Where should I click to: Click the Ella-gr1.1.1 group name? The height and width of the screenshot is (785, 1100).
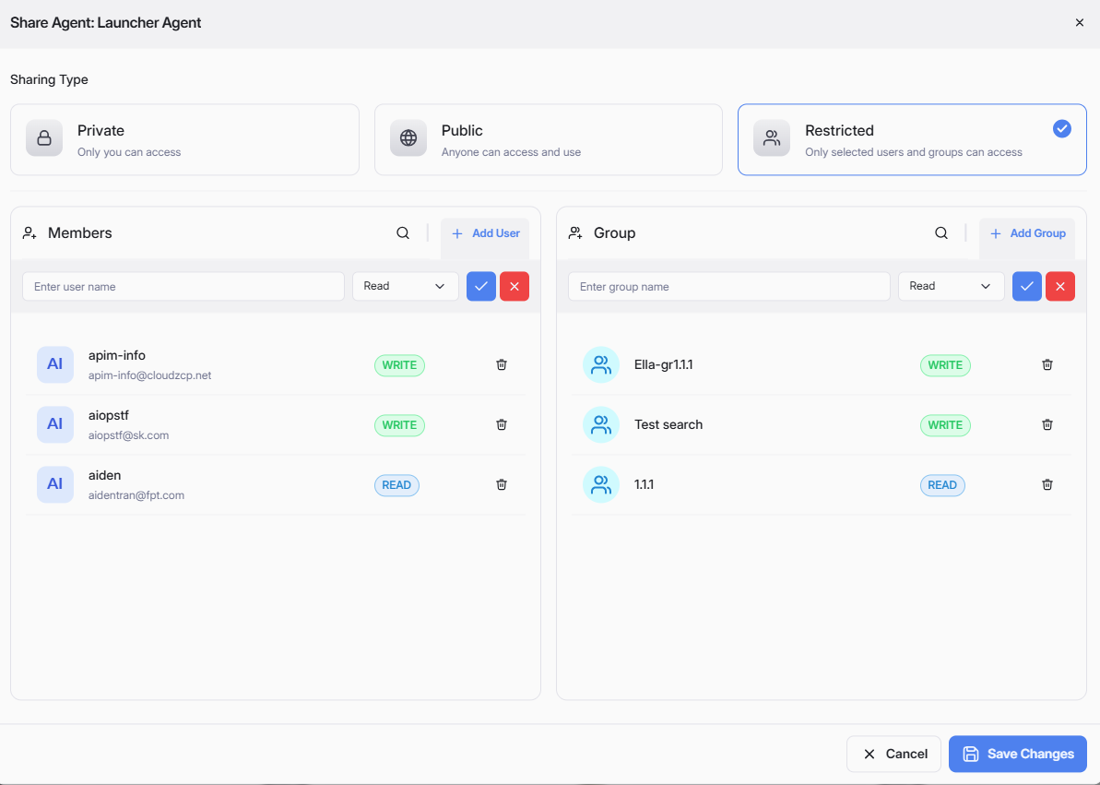664,364
